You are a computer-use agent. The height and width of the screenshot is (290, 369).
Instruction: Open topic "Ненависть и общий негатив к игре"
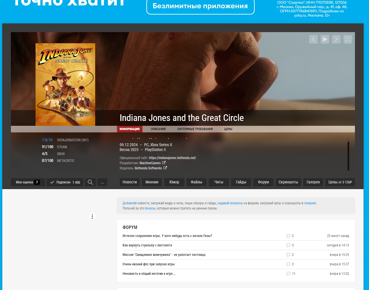click(x=149, y=274)
